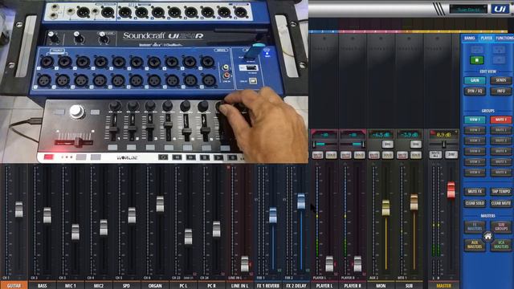Open the home button in Masters panel
This screenshot has height=289, width=514.
[487, 236]
